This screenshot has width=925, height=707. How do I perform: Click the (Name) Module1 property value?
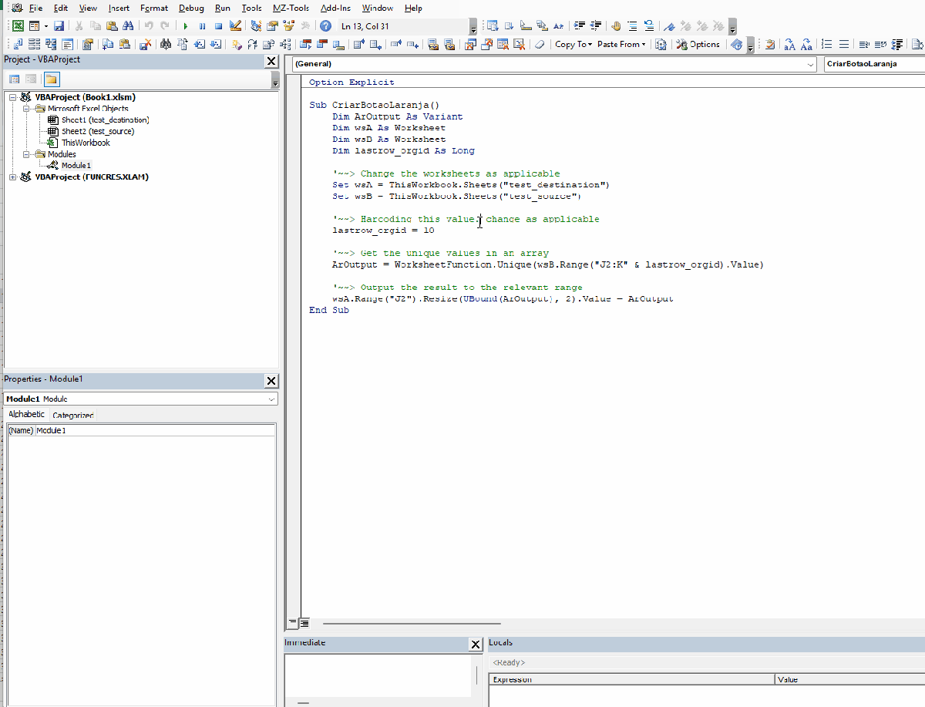pos(154,430)
